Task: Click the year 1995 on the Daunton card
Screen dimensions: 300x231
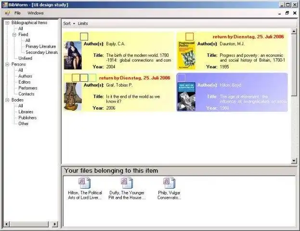Action: (224, 67)
